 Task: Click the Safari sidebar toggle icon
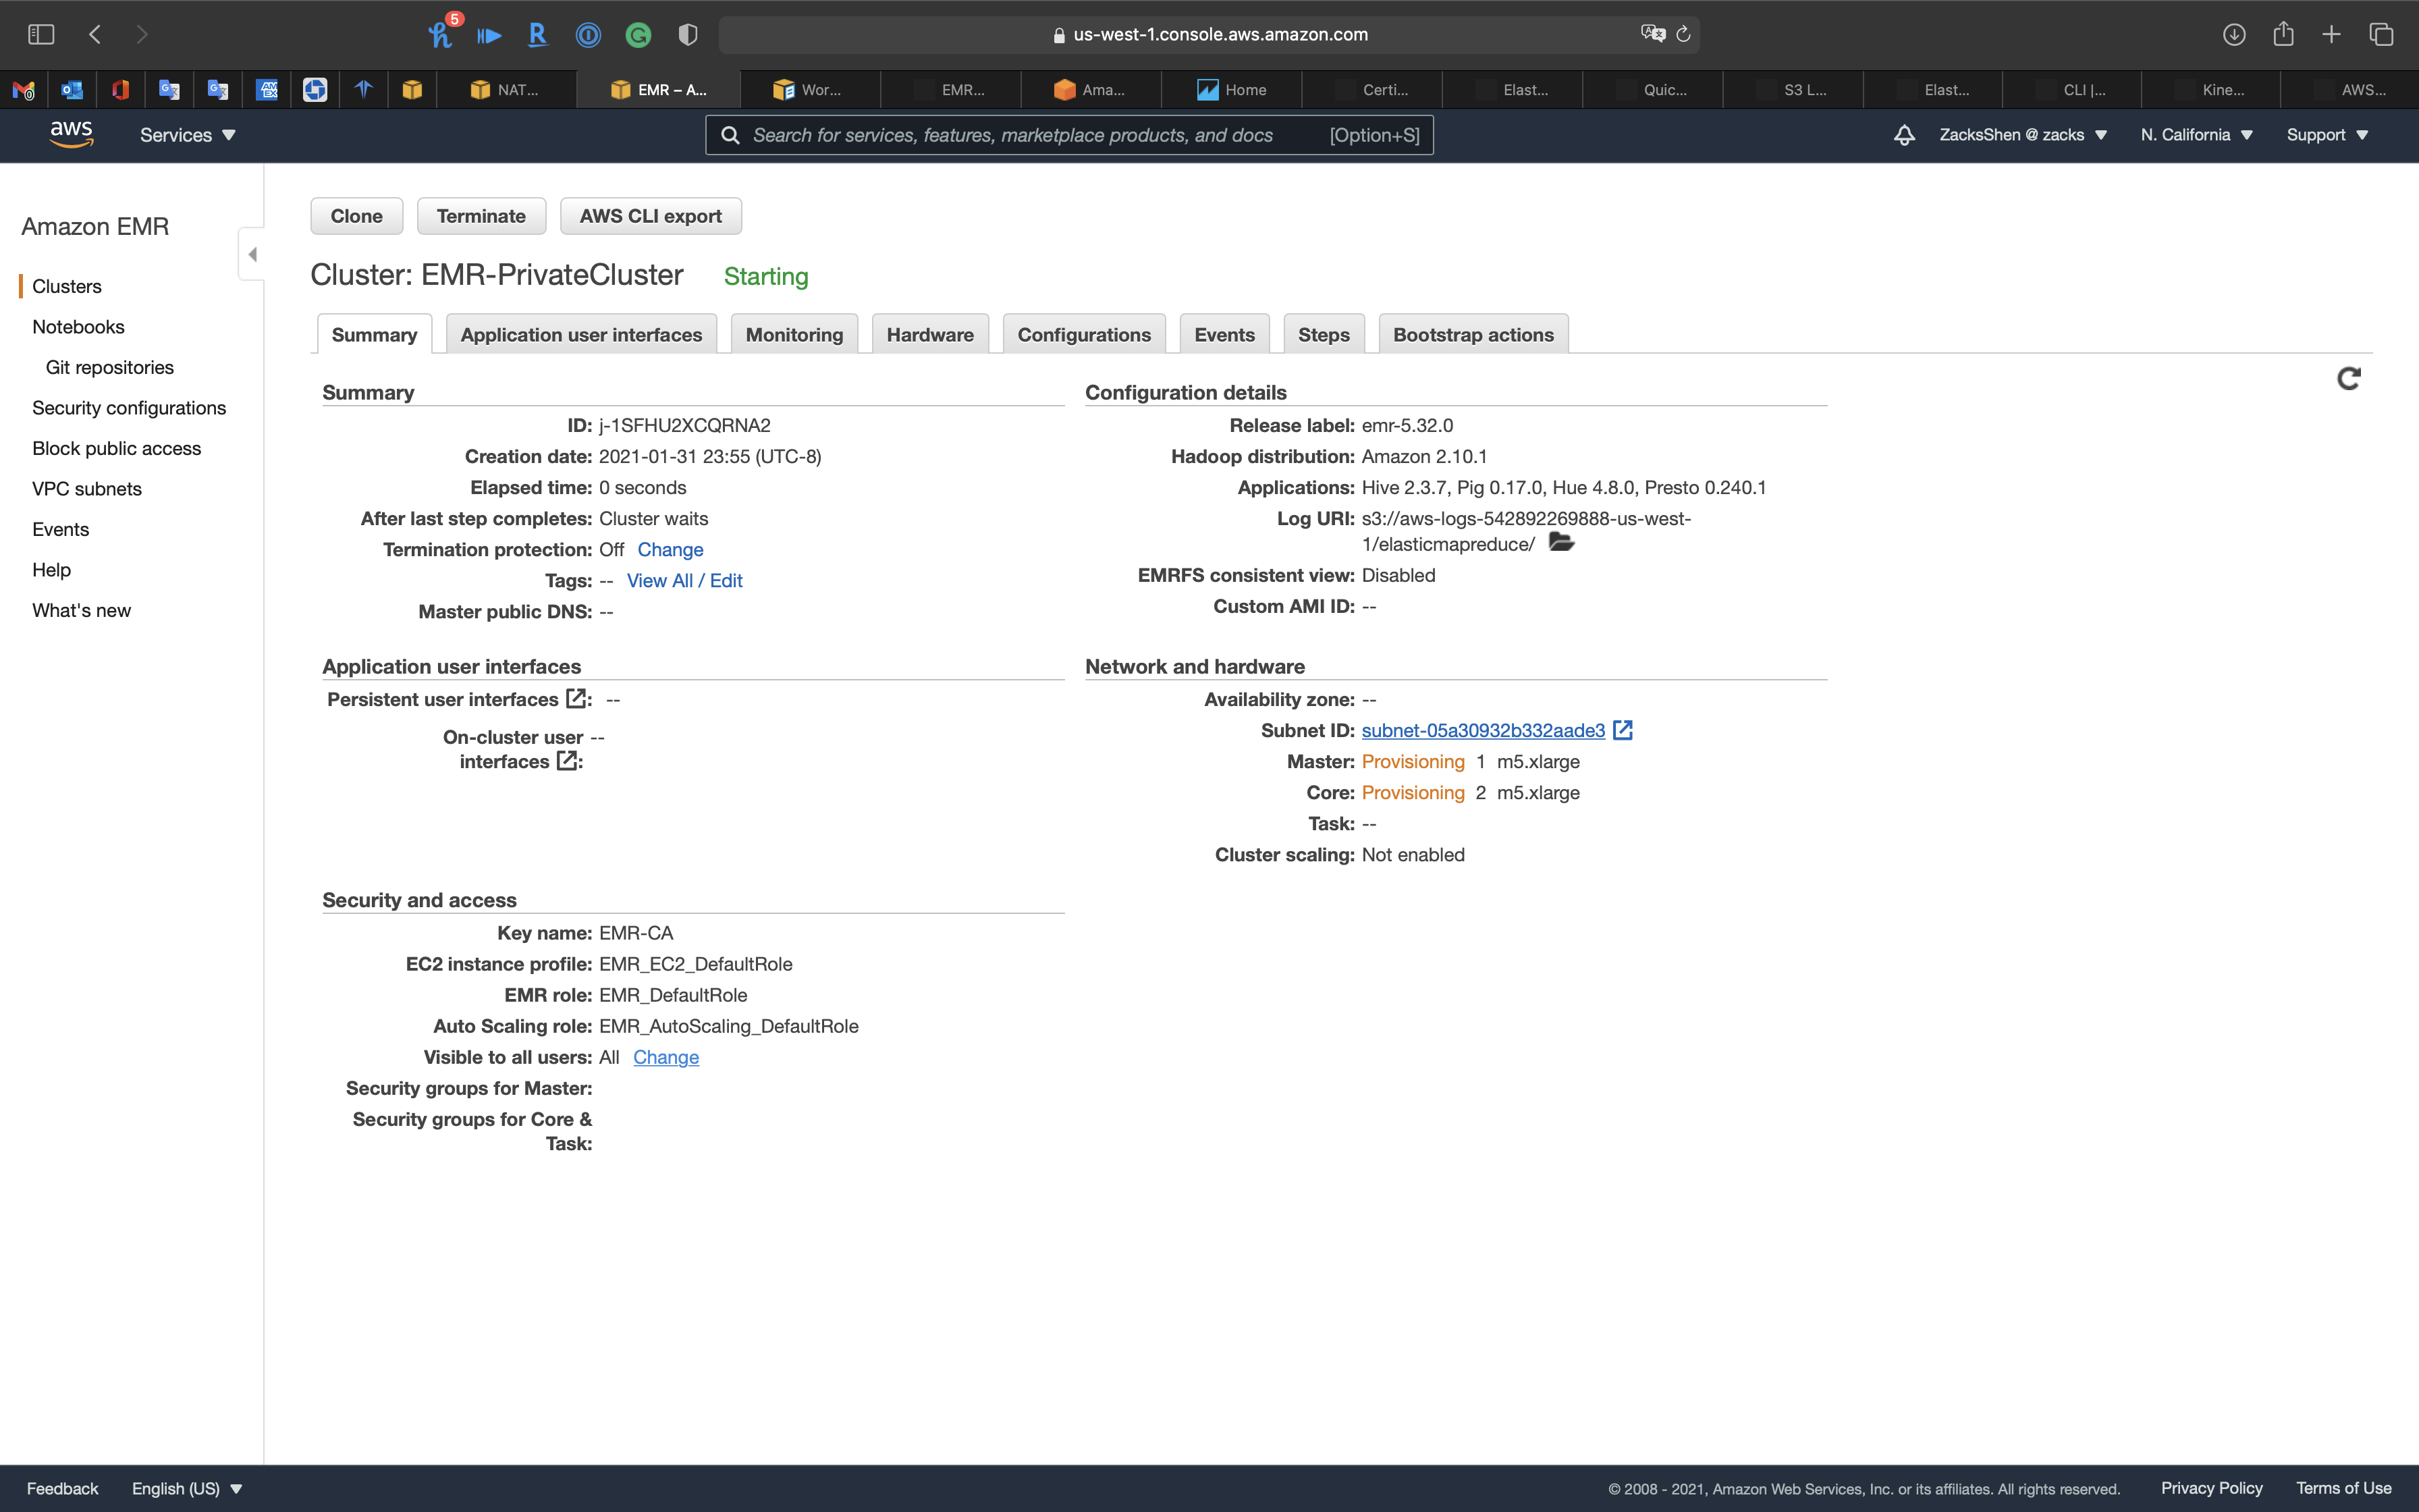click(x=41, y=34)
